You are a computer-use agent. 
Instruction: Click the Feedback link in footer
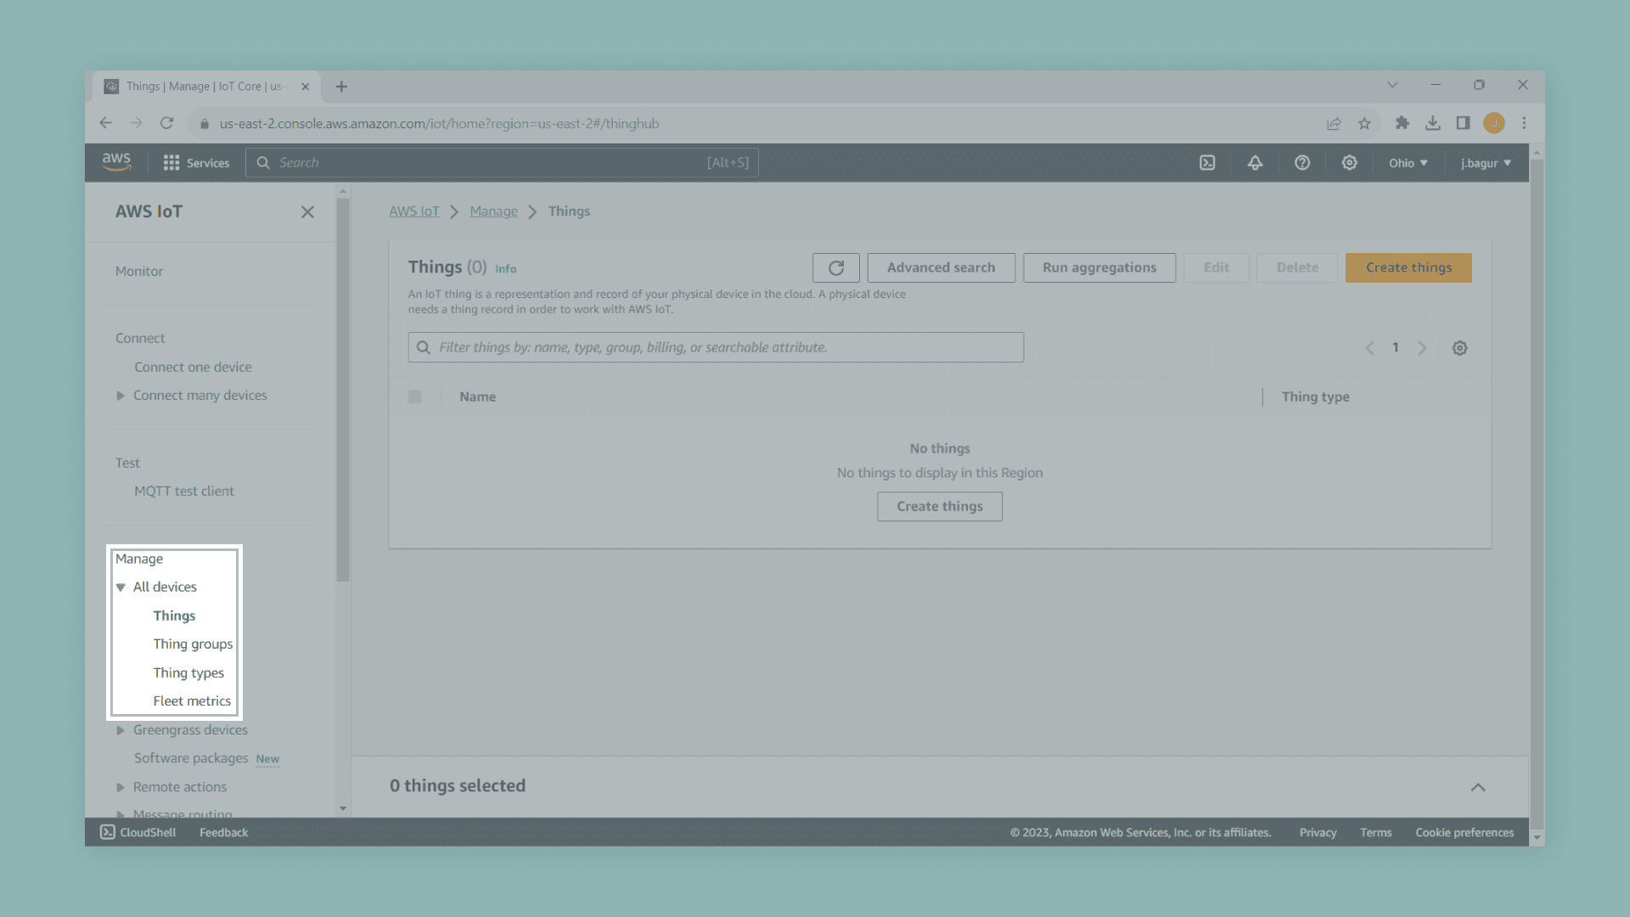(x=224, y=832)
